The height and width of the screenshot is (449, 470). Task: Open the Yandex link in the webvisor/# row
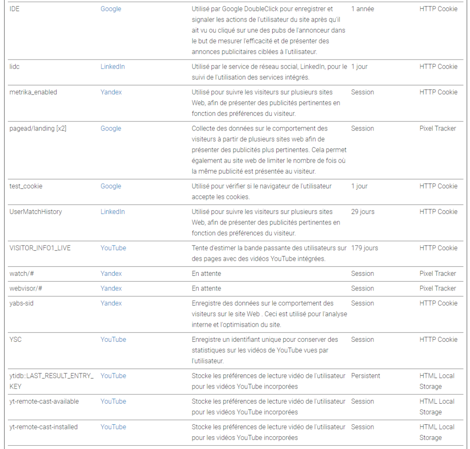(111, 288)
